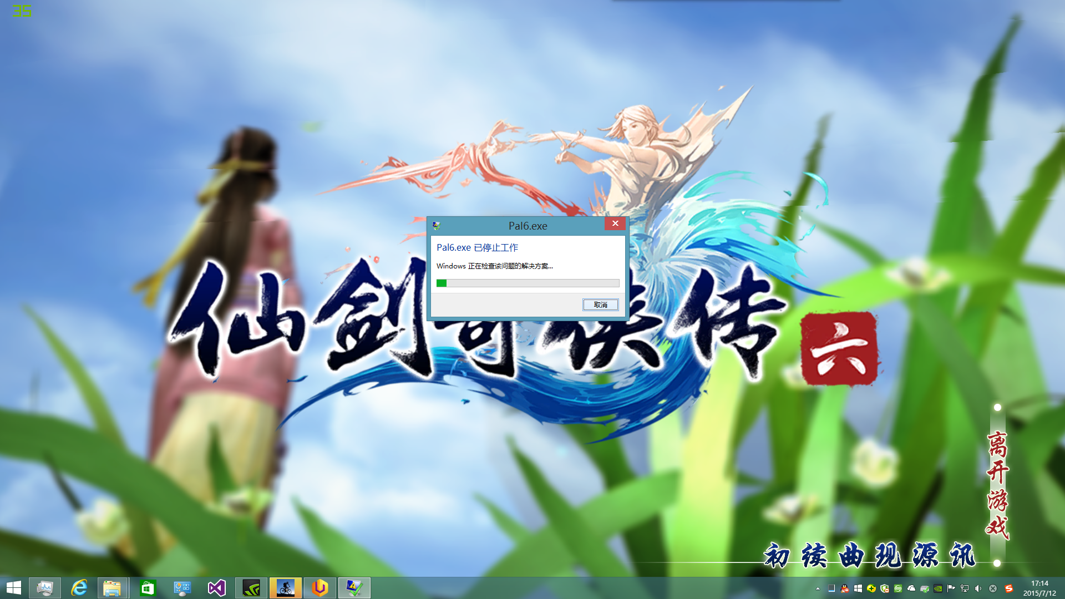Launch Visual Studio from the taskbar
Screen dimensions: 1065x599
216,588
